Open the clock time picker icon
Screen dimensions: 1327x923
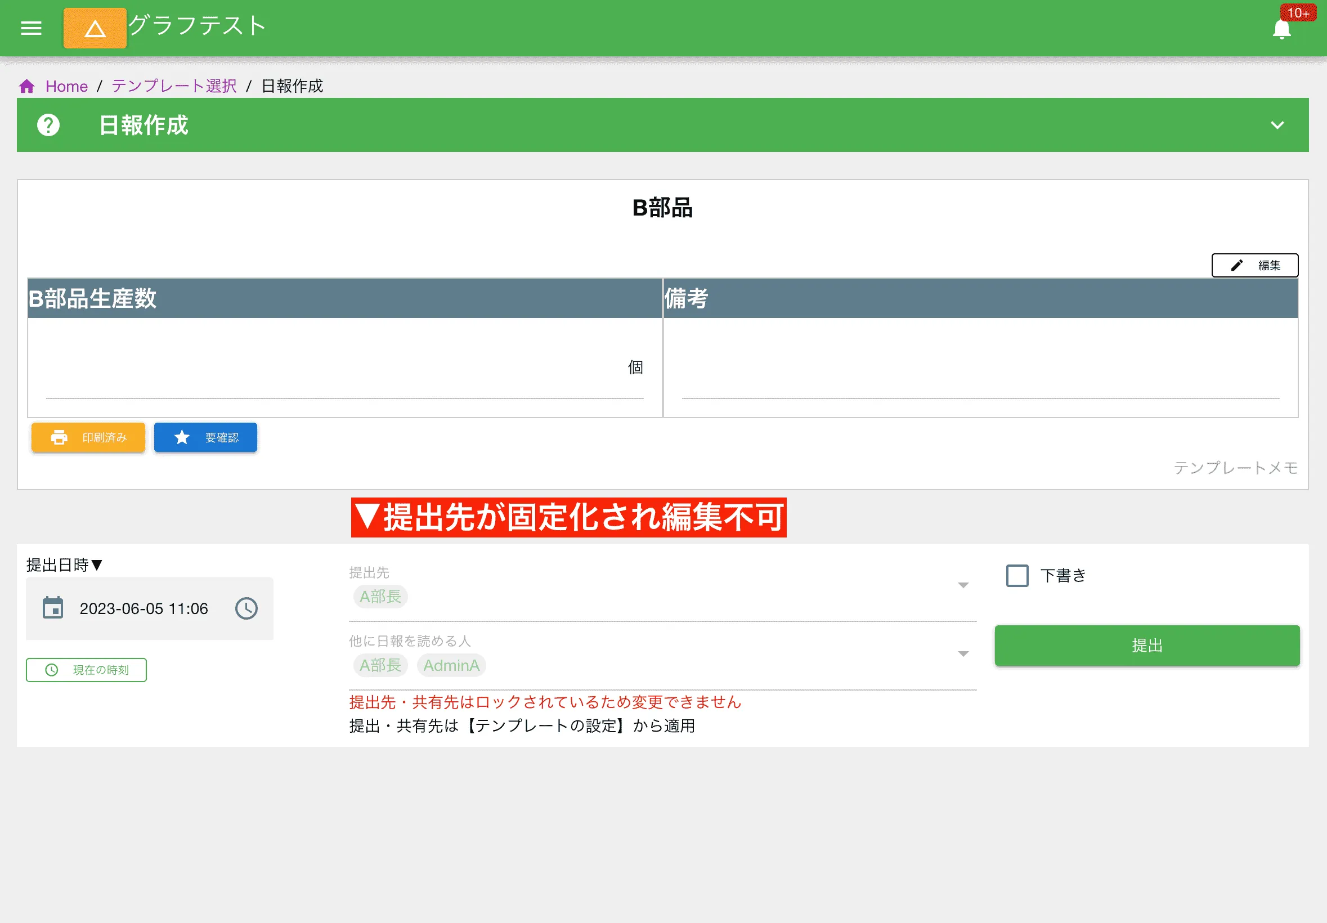[x=246, y=608]
